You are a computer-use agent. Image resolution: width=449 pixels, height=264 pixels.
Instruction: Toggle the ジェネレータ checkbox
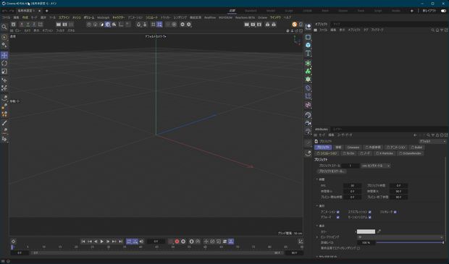pyautogui.click(x=395, y=212)
